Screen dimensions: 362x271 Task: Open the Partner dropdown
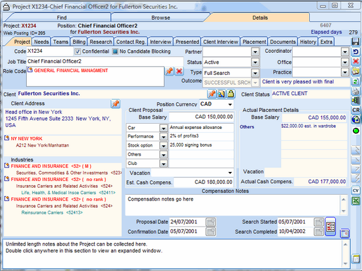pyautogui.click(x=255, y=52)
